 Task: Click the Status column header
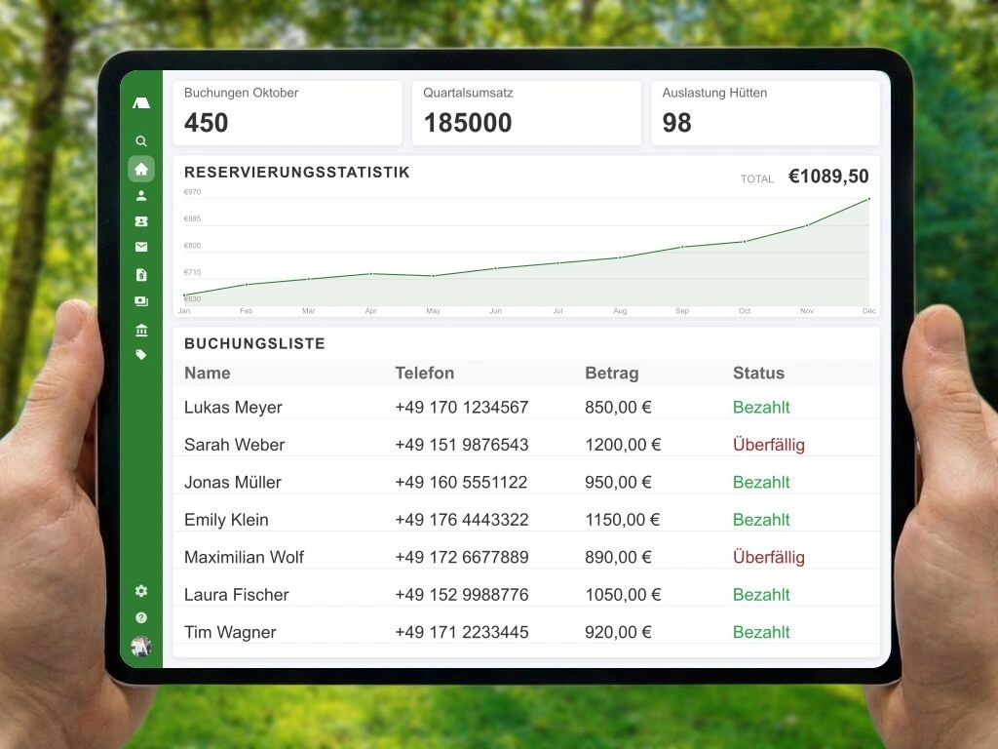click(x=758, y=373)
